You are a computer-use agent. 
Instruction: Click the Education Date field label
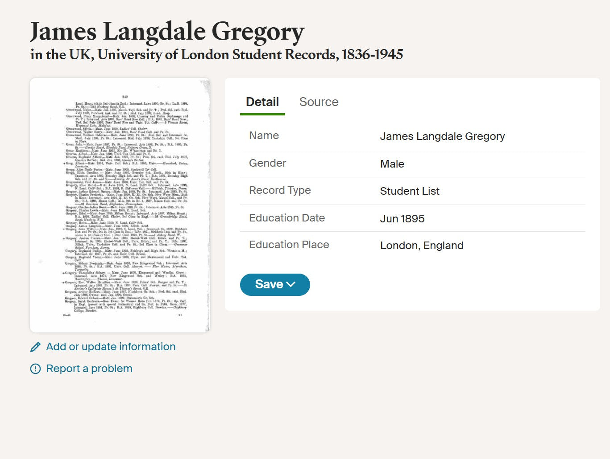287,218
